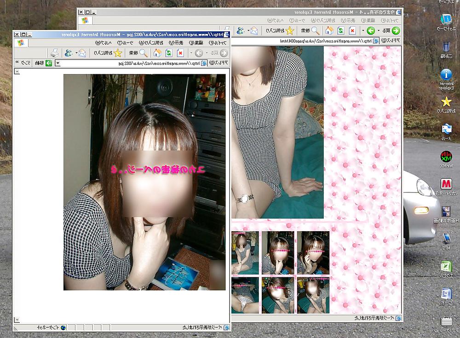Open Help menu in rear Explorer window
The height and width of the screenshot is (338, 460).
click(276, 20)
